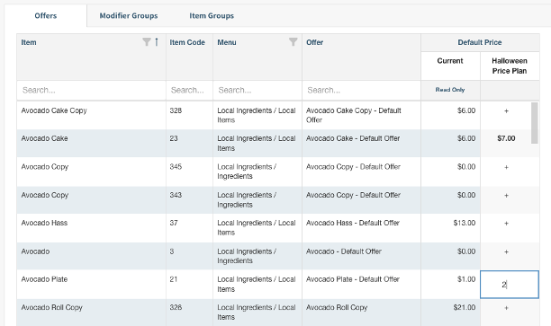The height and width of the screenshot is (326, 551).
Task: Add Halloween price for Avocado Hass
Action: point(506,224)
